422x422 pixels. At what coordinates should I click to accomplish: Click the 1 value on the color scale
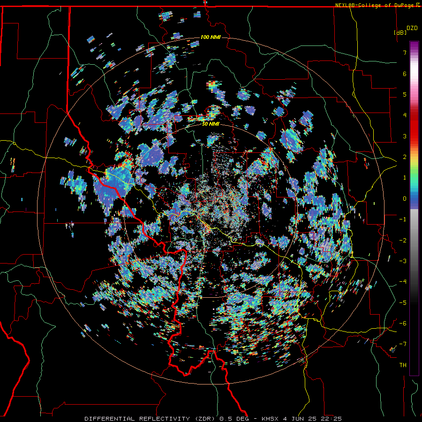coord(405,178)
